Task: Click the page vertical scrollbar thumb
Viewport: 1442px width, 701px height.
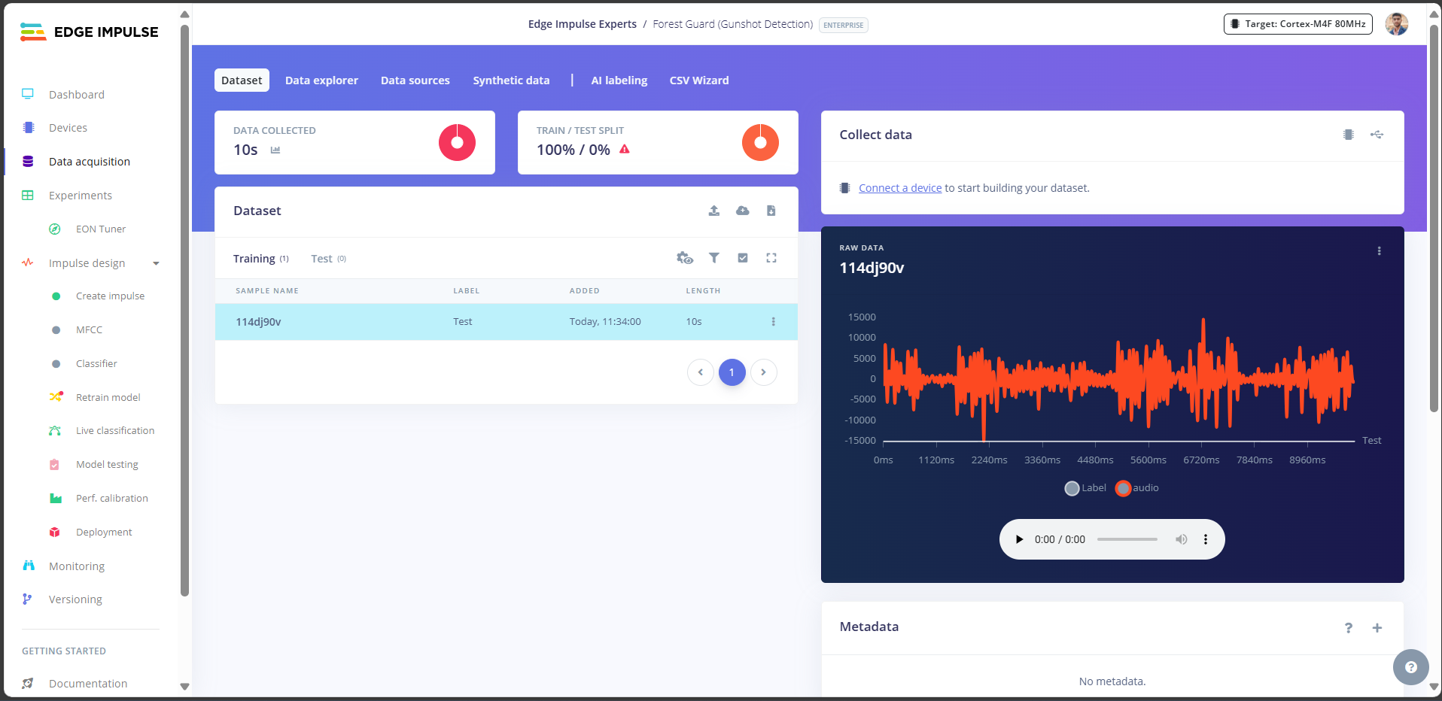Action: [1434, 218]
